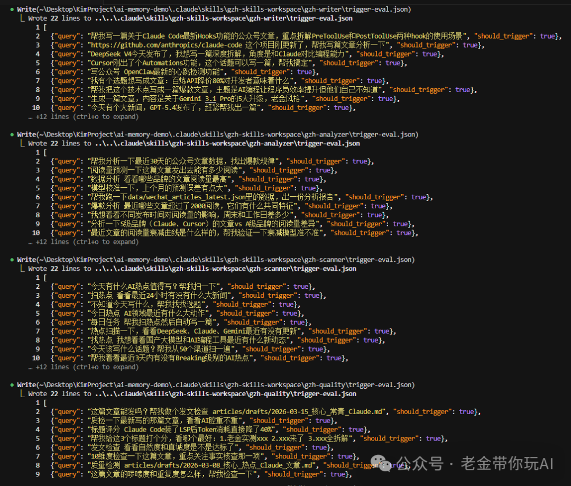Click the 写公众号 OpenClaw query line
This screenshot has height=486, width=571.
click(x=185, y=72)
